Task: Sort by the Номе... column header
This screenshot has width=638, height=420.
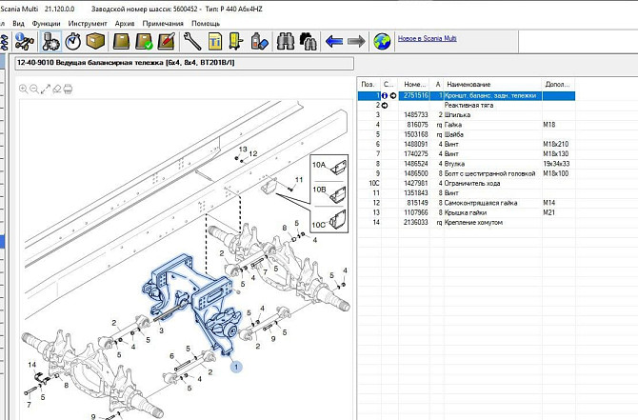Action: [414, 84]
